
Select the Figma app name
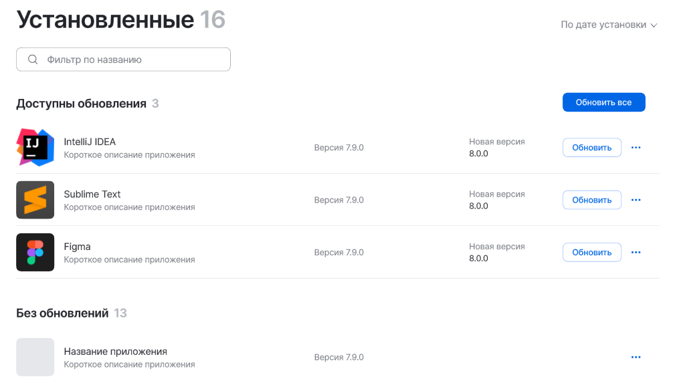tap(77, 247)
